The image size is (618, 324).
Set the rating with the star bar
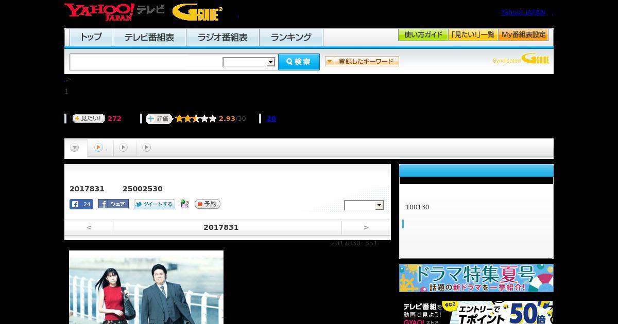[196, 119]
